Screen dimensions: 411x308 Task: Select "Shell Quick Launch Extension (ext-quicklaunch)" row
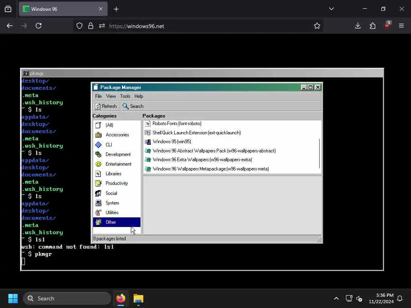coord(232,133)
